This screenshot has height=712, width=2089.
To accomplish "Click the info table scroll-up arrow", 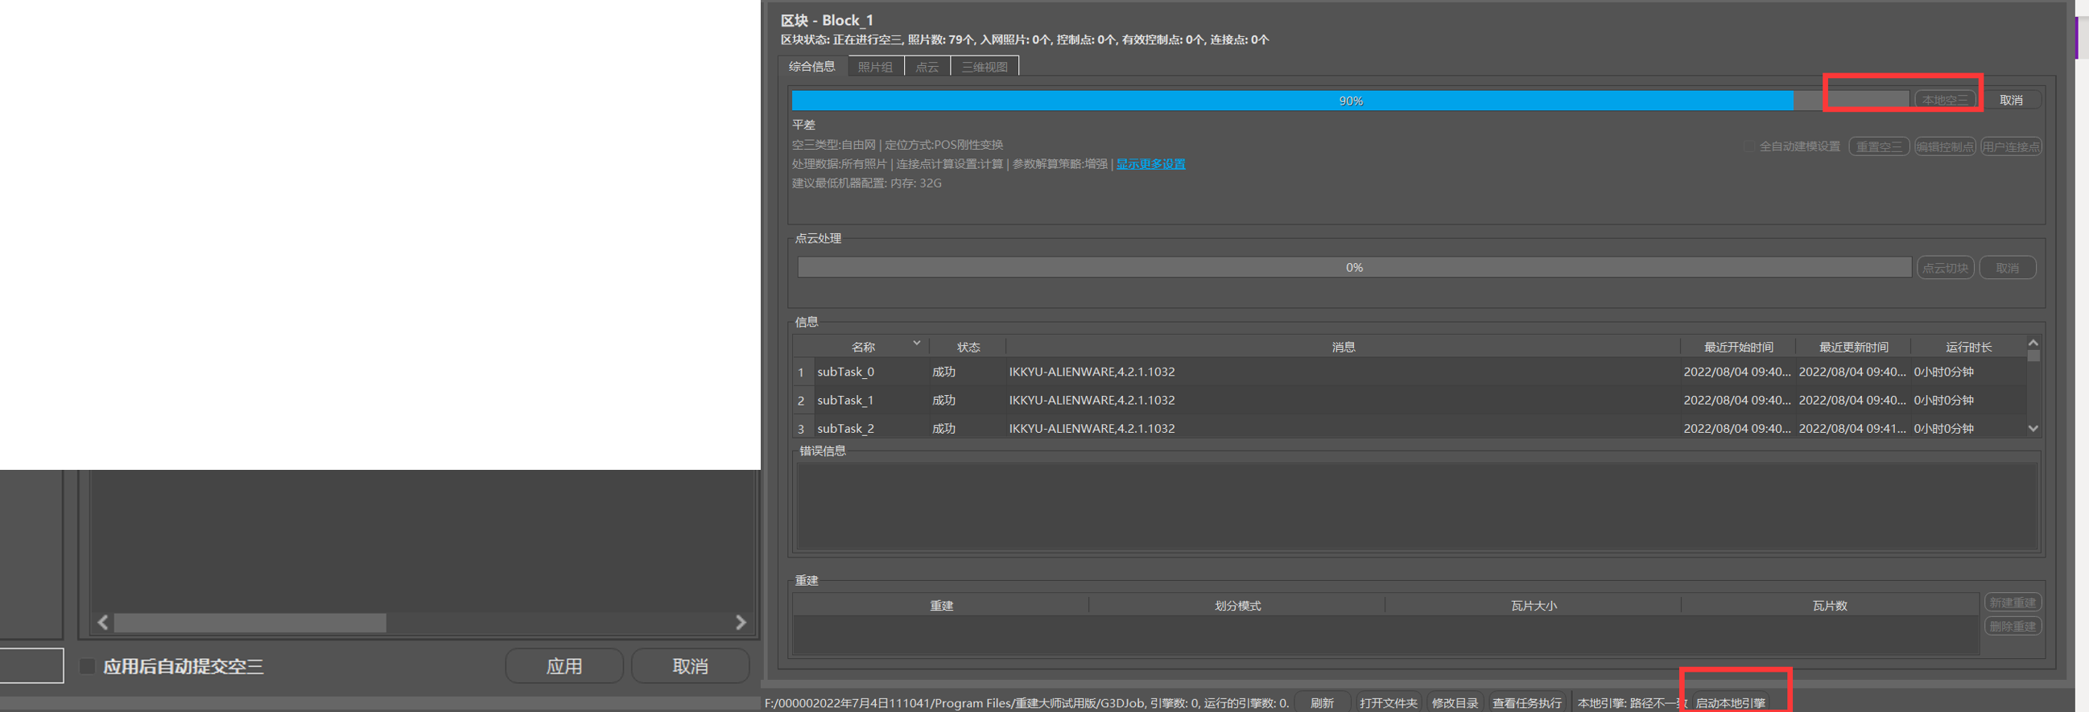I will (2032, 344).
